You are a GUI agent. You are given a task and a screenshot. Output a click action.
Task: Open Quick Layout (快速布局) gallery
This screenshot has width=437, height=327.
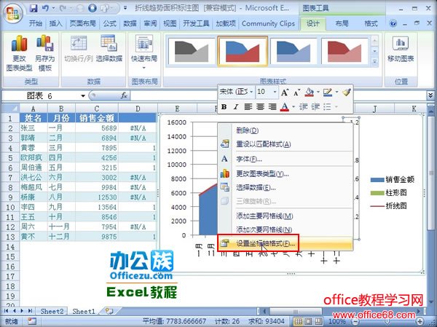144,52
